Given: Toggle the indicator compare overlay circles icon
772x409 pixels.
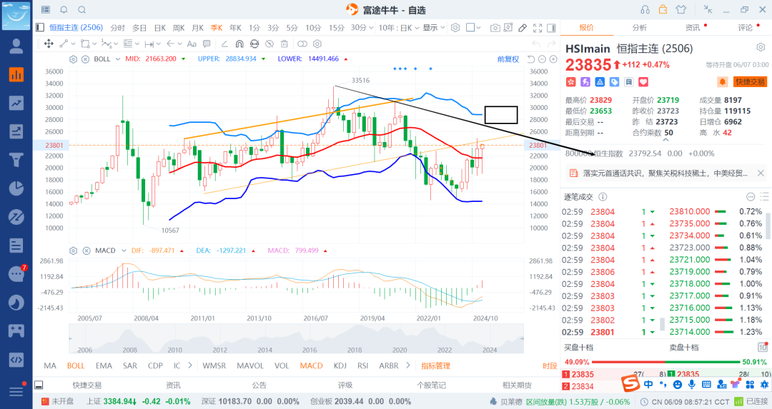Looking at the screenshot, I should (x=302, y=44).
